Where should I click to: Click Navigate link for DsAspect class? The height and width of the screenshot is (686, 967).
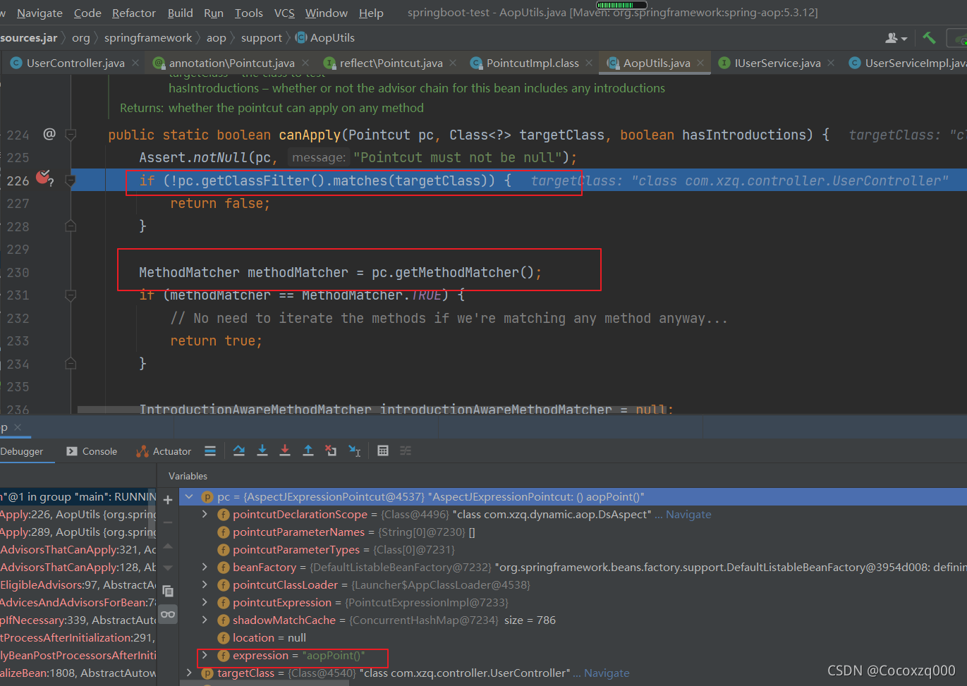(688, 515)
